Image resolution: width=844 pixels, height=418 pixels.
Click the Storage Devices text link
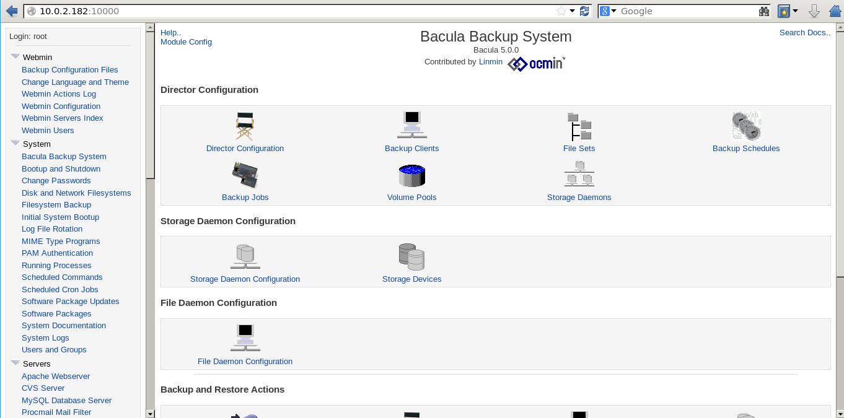click(x=411, y=279)
